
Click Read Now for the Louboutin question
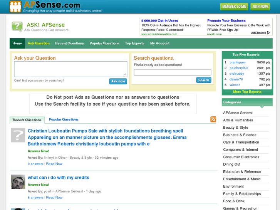click(54, 164)
